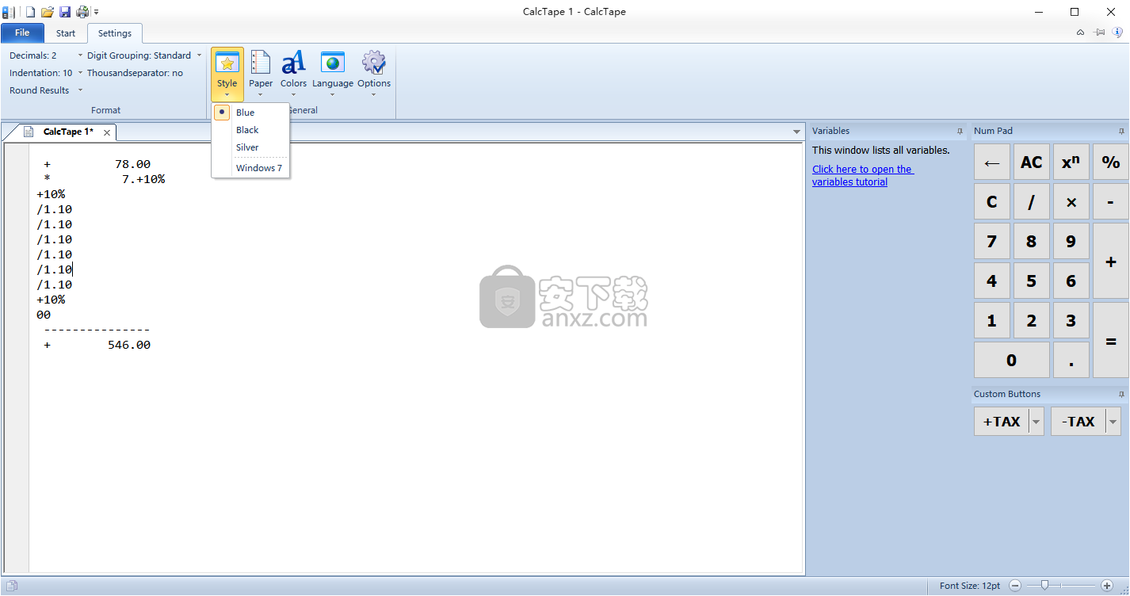Pin or unpin the Variables panel
The height and width of the screenshot is (596, 1130).
(x=960, y=132)
